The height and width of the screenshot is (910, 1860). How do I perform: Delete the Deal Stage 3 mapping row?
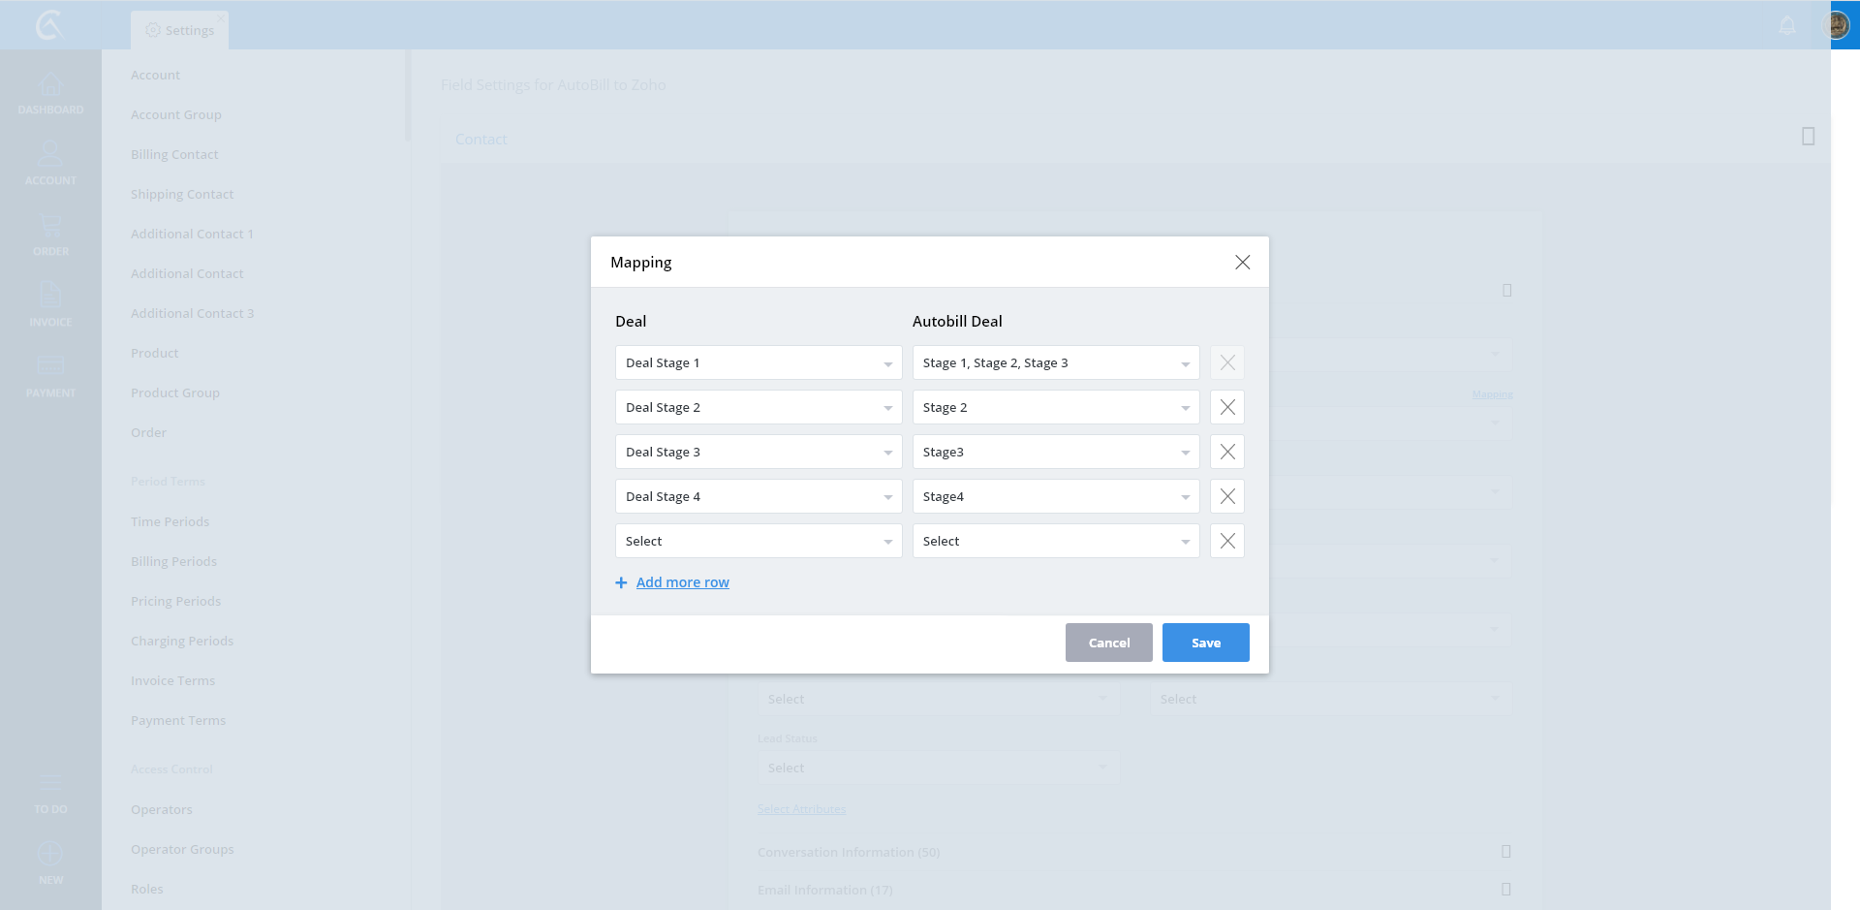coord(1226,452)
